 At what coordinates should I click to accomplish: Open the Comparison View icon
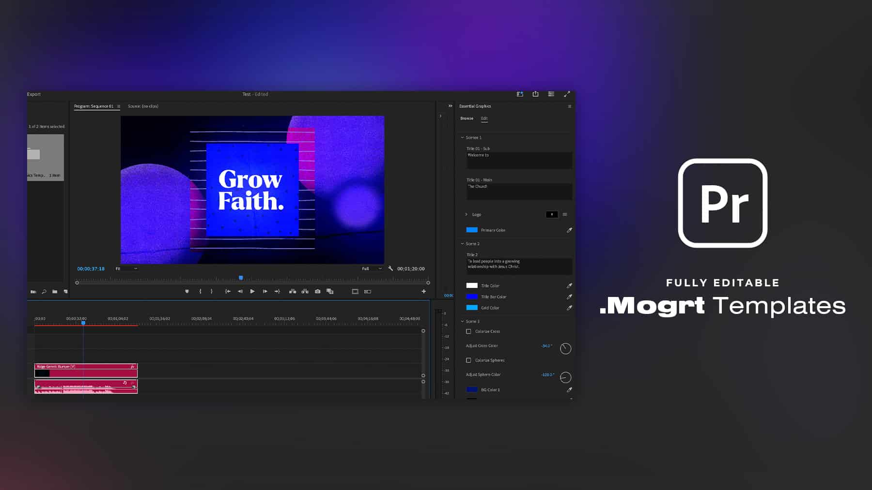click(330, 291)
